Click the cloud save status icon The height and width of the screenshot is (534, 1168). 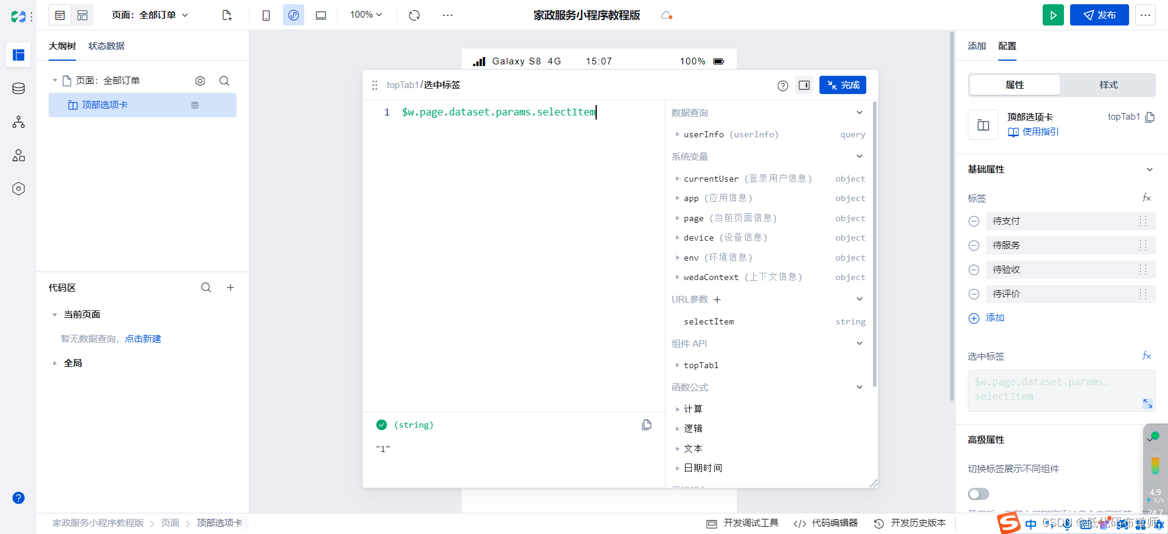point(667,15)
